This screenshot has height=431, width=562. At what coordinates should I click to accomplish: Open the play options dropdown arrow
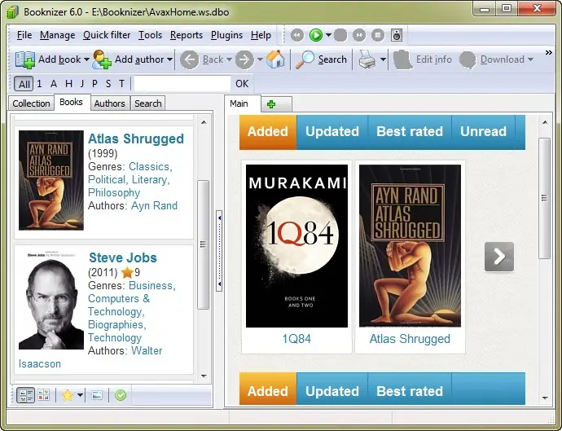pyautogui.click(x=328, y=35)
